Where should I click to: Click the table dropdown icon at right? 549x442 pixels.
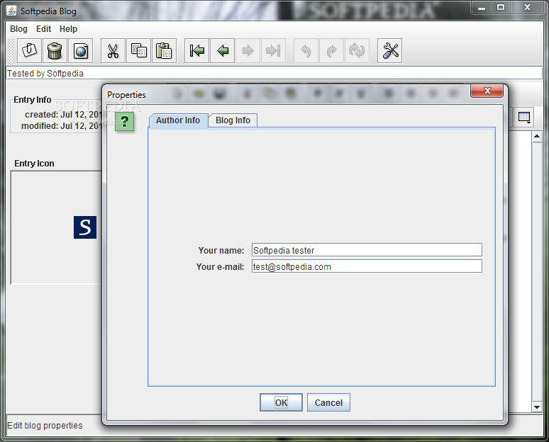click(524, 118)
